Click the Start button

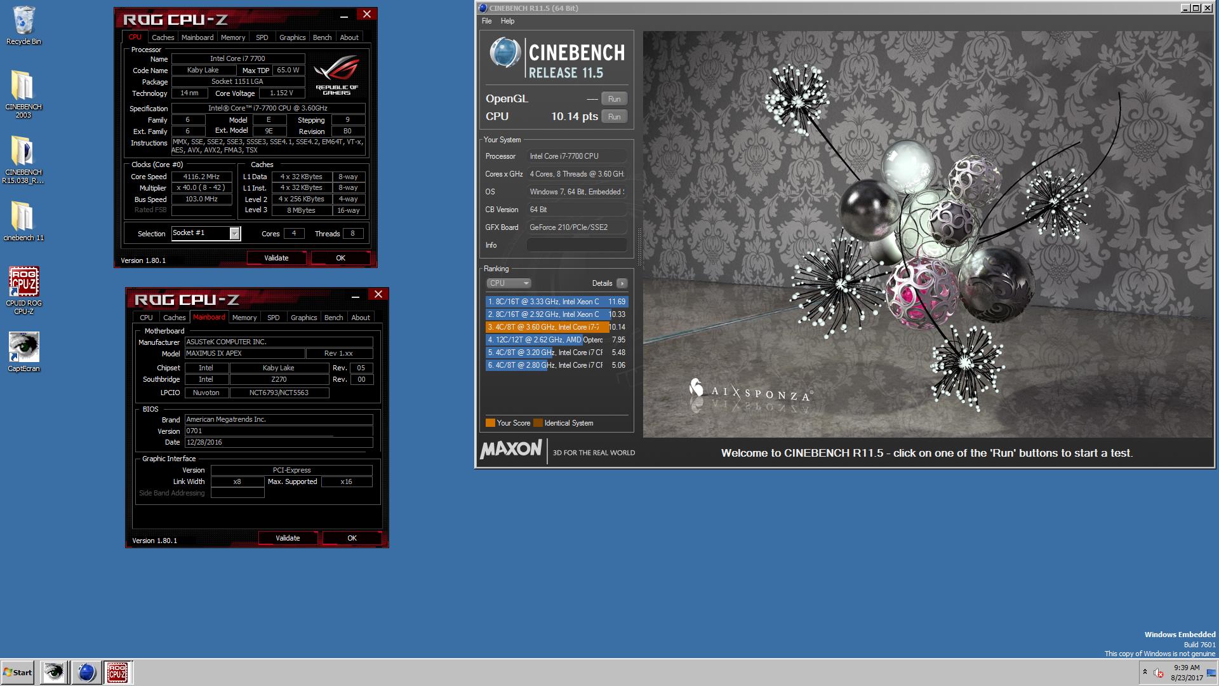click(x=17, y=672)
